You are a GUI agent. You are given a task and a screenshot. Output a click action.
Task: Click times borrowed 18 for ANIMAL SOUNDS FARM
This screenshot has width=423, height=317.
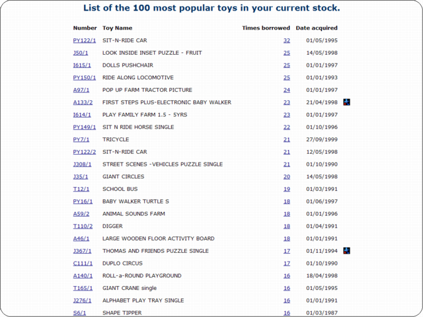(287, 214)
